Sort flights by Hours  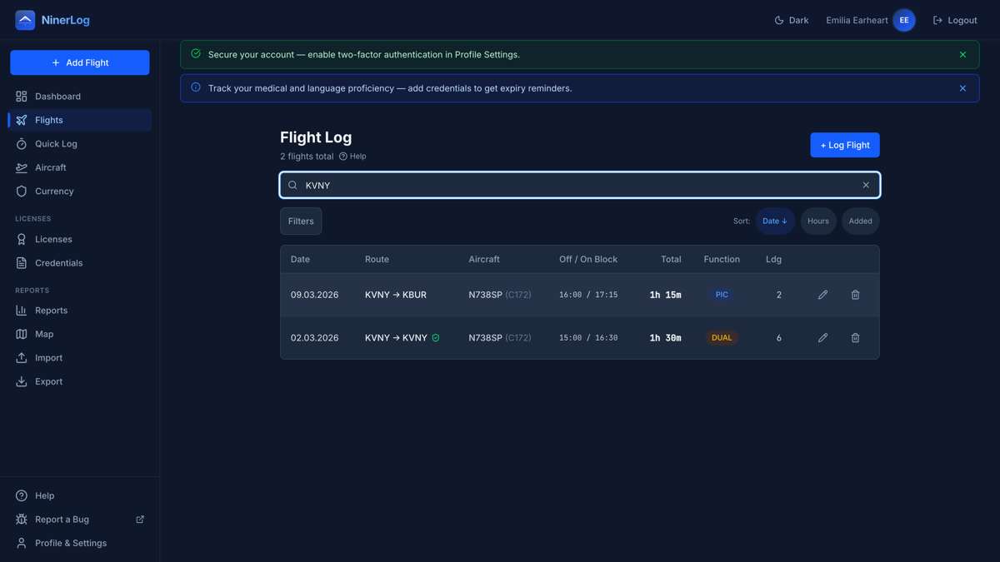tap(818, 221)
